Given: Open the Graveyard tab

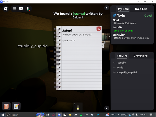Looking at the screenshot, I should coord(140,56).
